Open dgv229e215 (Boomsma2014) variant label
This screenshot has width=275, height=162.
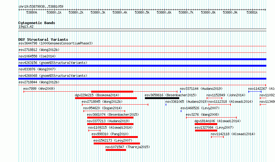[97, 95]
